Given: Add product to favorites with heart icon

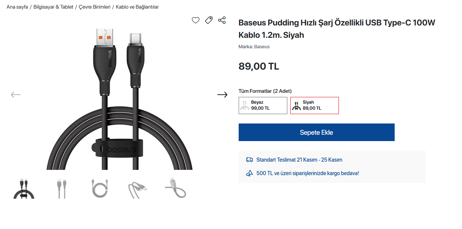Looking at the screenshot, I should tap(196, 20).
